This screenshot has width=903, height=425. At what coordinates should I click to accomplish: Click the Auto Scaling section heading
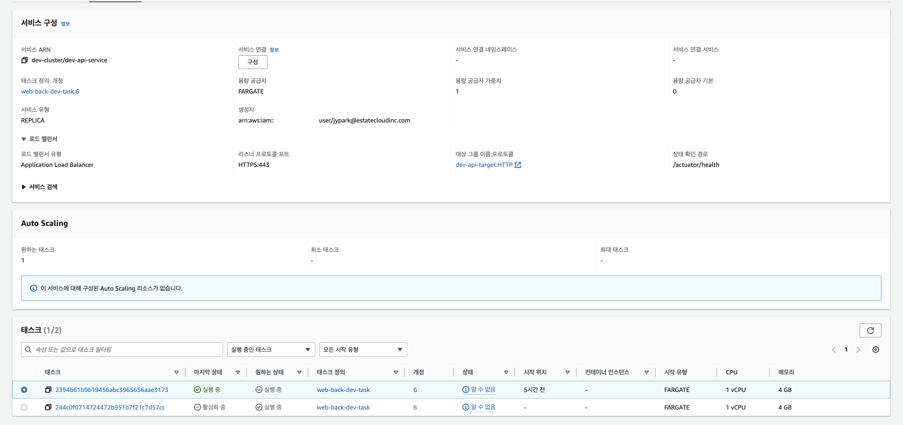44,223
